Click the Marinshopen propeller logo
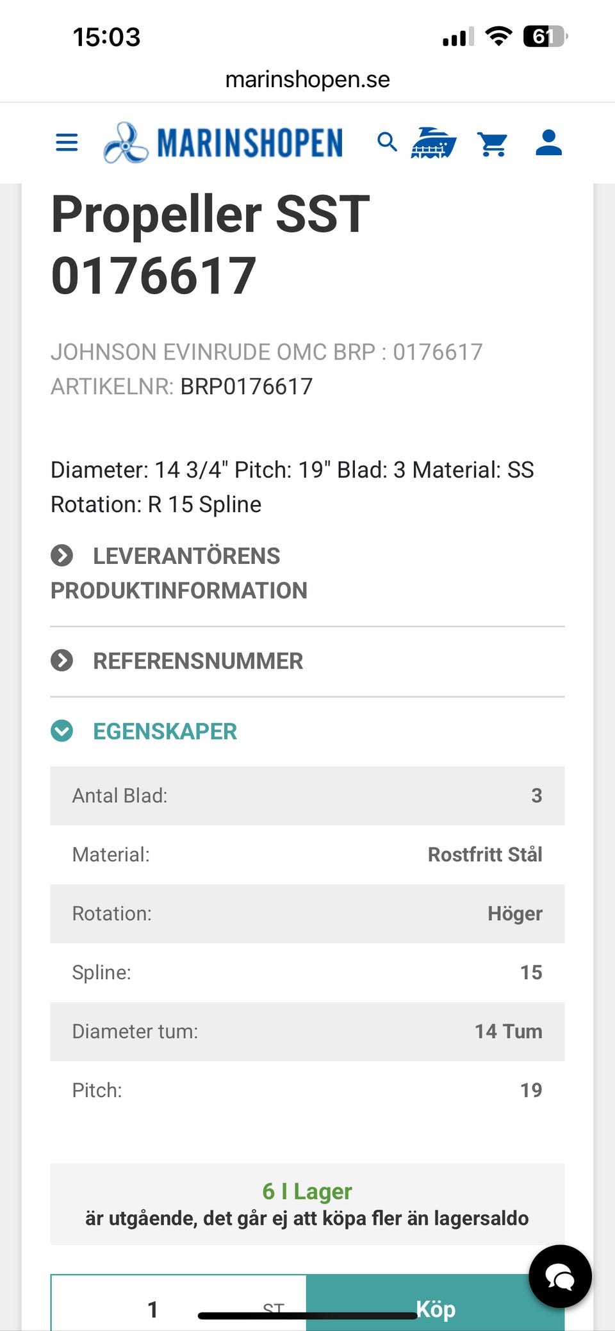 126,142
